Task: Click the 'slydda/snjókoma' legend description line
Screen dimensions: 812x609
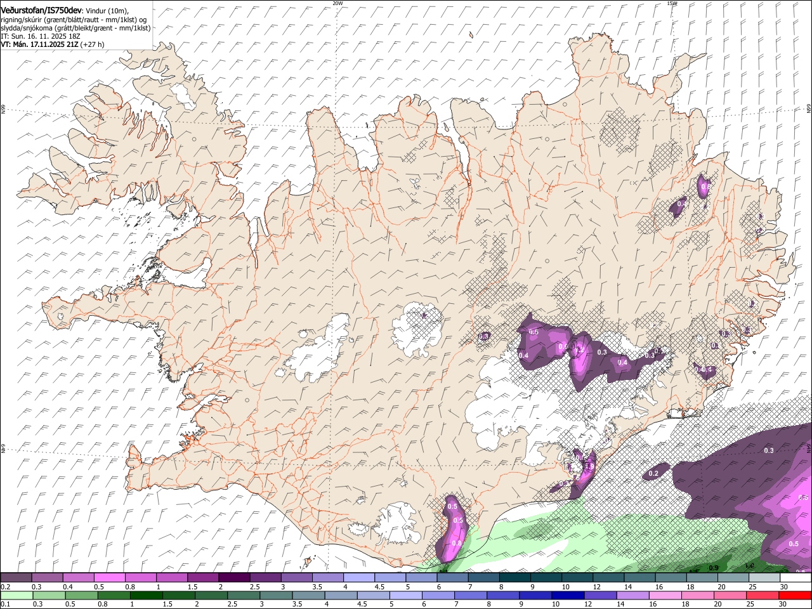Action: [75, 28]
